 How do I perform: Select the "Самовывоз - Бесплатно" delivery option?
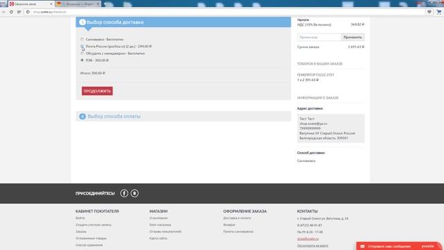click(x=82, y=40)
